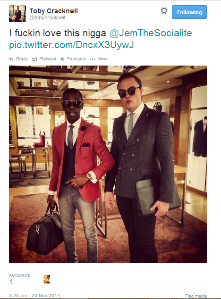The image size is (221, 299).
Task: Open the 3:23 pm - 20 Mar 2014 timestamp
Action: point(34,296)
